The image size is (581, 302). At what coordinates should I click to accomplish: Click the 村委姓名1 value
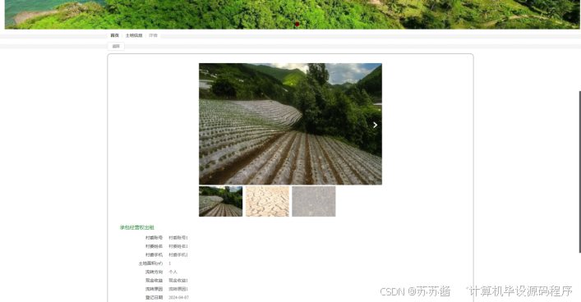tap(178, 246)
